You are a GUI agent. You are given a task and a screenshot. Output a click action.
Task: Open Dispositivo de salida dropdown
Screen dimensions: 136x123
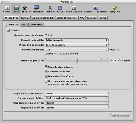[x=76, y=40]
